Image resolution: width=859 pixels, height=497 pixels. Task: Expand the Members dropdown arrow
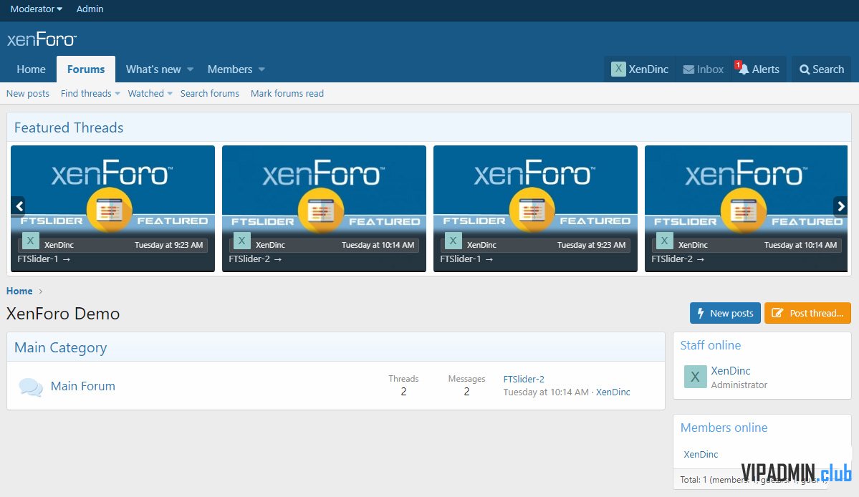(x=261, y=69)
